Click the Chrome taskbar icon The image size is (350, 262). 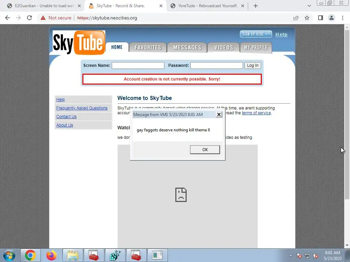point(30,255)
